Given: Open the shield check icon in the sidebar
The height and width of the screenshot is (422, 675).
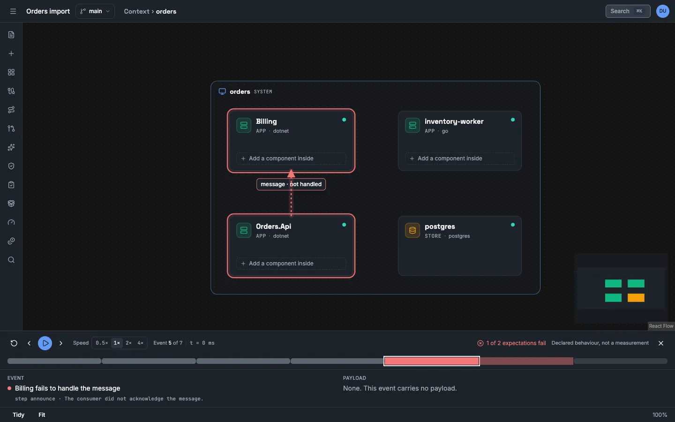Looking at the screenshot, I should tap(11, 166).
